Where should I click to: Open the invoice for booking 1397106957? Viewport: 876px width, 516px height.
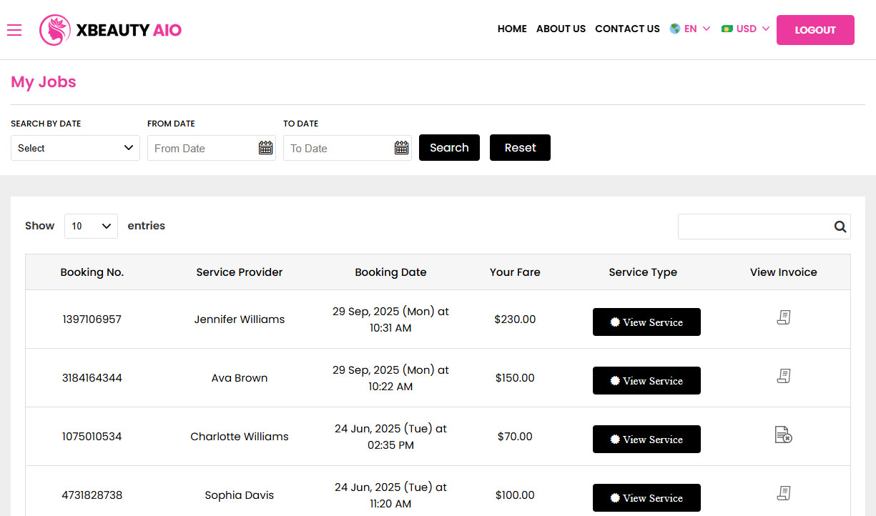[x=783, y=317]
